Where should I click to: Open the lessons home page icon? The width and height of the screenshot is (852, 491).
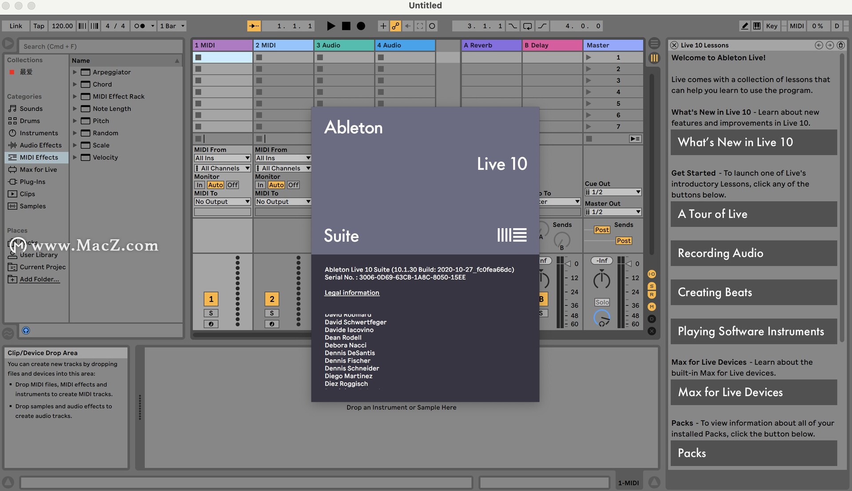pyautogui.click(x=840, y=45)
